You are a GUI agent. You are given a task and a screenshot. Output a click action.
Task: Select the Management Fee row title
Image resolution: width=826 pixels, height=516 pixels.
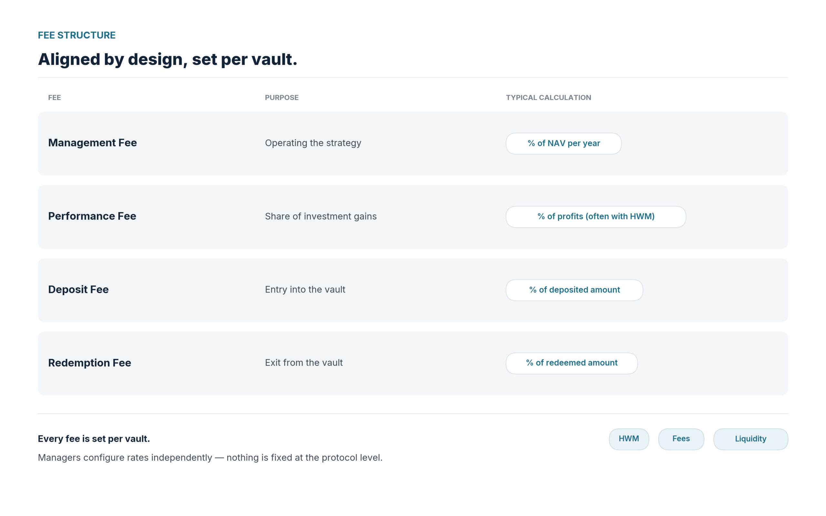pyautogui.click(x=93, y=143)
